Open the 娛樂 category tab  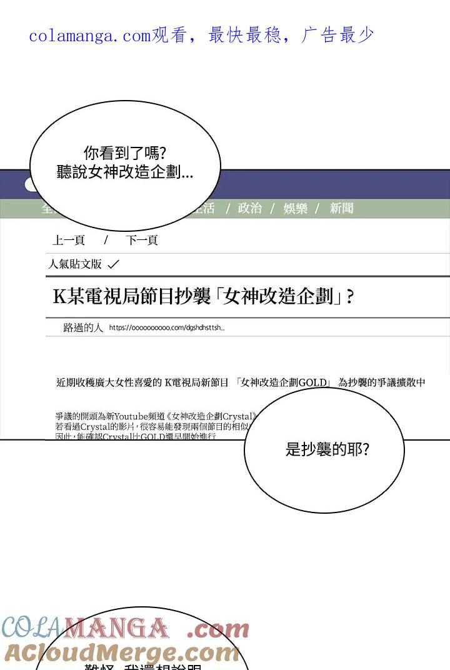pyautogui.click(x=295, y=208)
